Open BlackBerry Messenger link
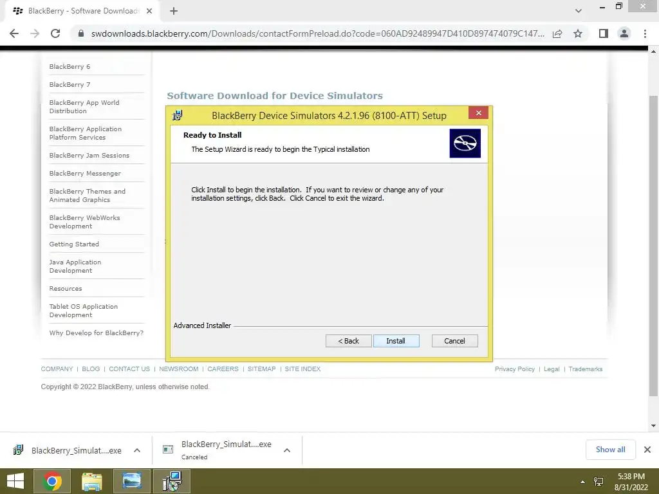This screenshot has height=494, width=659. click(85, 174)
